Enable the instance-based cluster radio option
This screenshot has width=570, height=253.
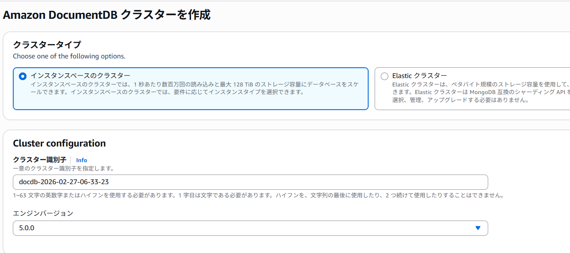pos(23,76)
